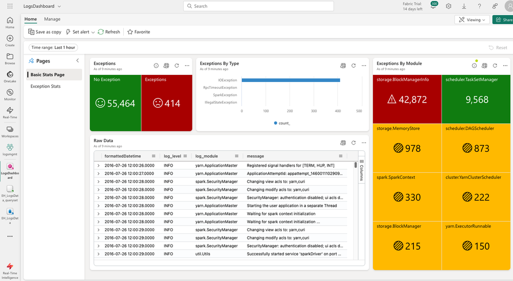
Task: Open OneLake in left sidebar
Action: pyautogui.click(x=10, y=77)
